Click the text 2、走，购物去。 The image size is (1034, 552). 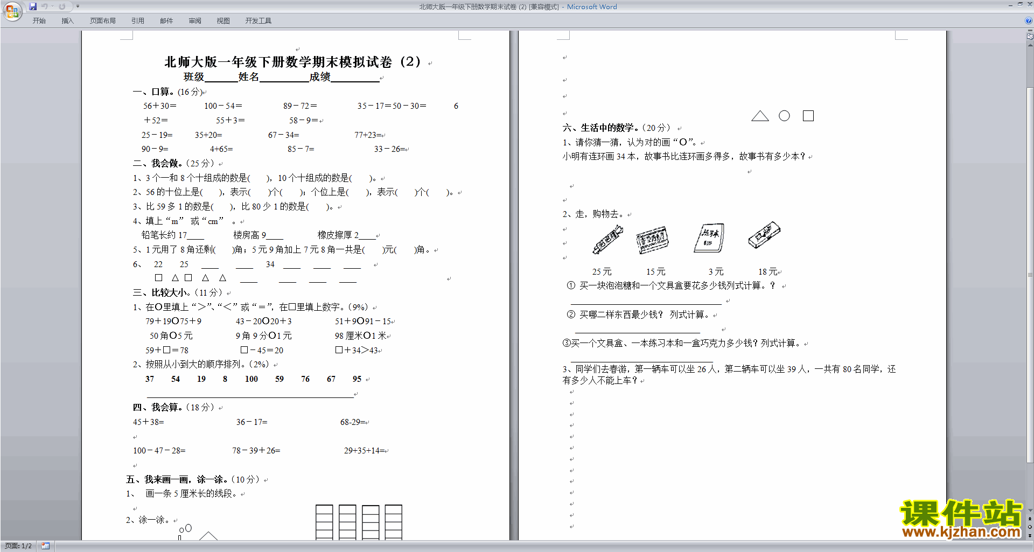tap(593, 214)
